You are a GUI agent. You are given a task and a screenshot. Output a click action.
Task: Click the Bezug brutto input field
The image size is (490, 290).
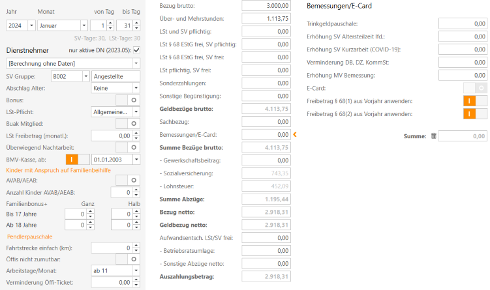(266, 6)
